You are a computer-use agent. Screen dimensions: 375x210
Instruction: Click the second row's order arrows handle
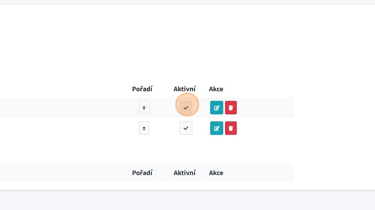click(144, 128)
